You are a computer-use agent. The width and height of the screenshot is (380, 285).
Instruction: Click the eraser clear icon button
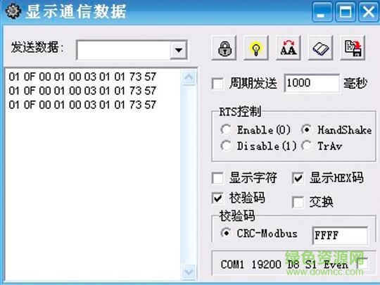(x=320, y=48)
